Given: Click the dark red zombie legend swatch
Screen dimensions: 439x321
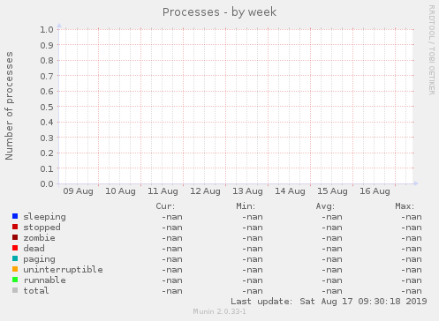Looking at the screenshot, I should (15, 237).
